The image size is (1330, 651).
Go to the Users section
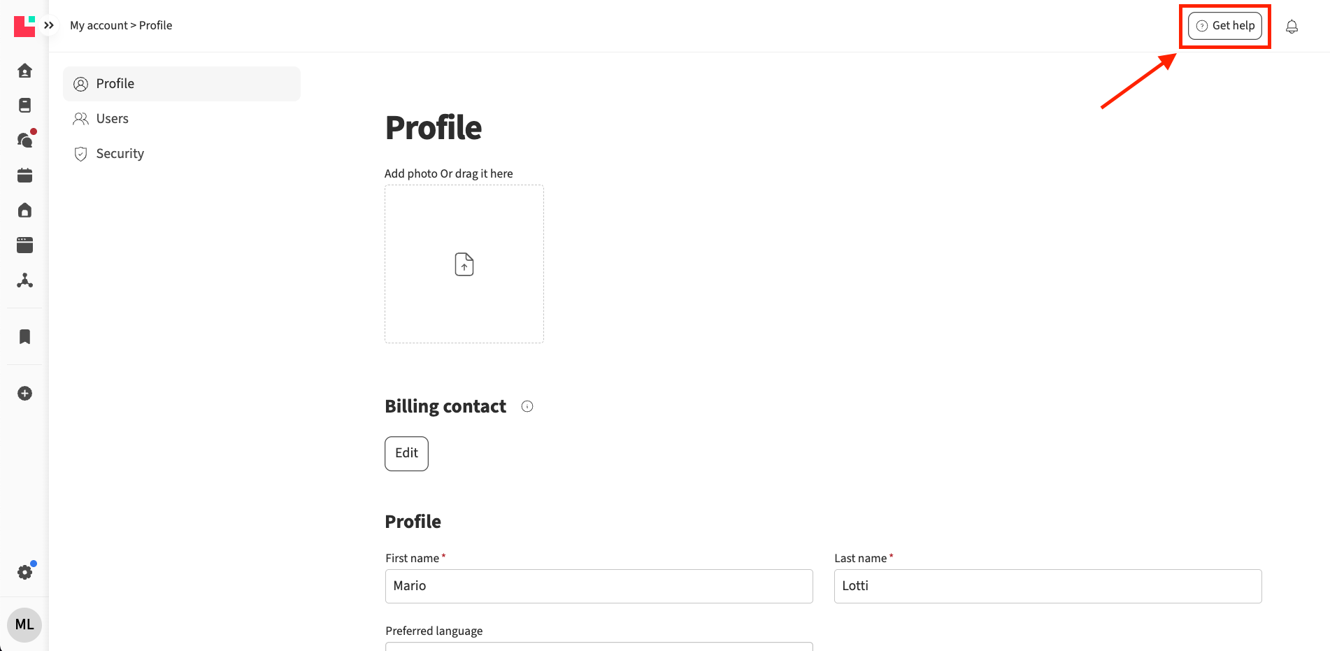coord(112,119)
